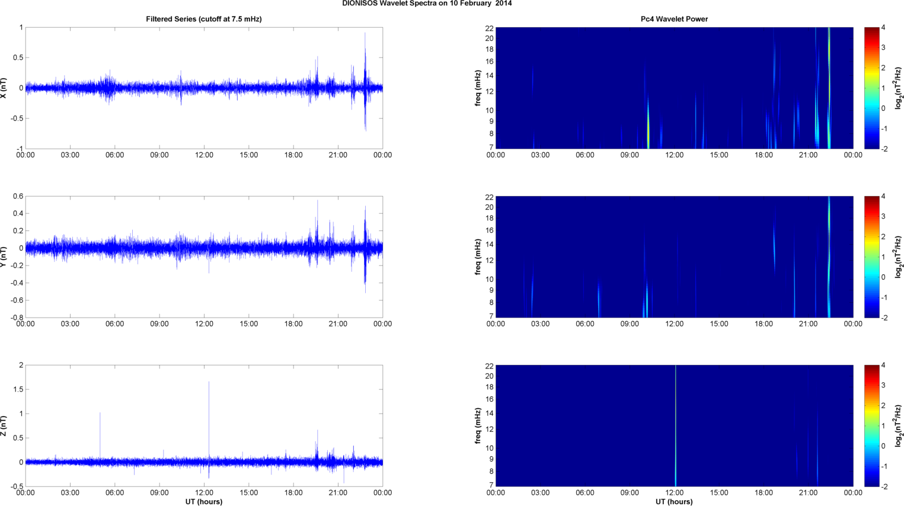
Task: Click the "log2(nT²/Hz)" label of the Y spectrogram colorbar
Action: pos(899,257)
